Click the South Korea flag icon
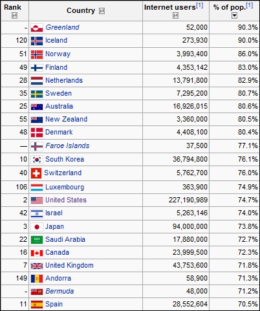Screen dimensions: 260x311 point(37,160)
